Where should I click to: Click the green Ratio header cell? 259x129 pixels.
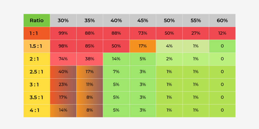pyautogui.click(x=37, y=20)
